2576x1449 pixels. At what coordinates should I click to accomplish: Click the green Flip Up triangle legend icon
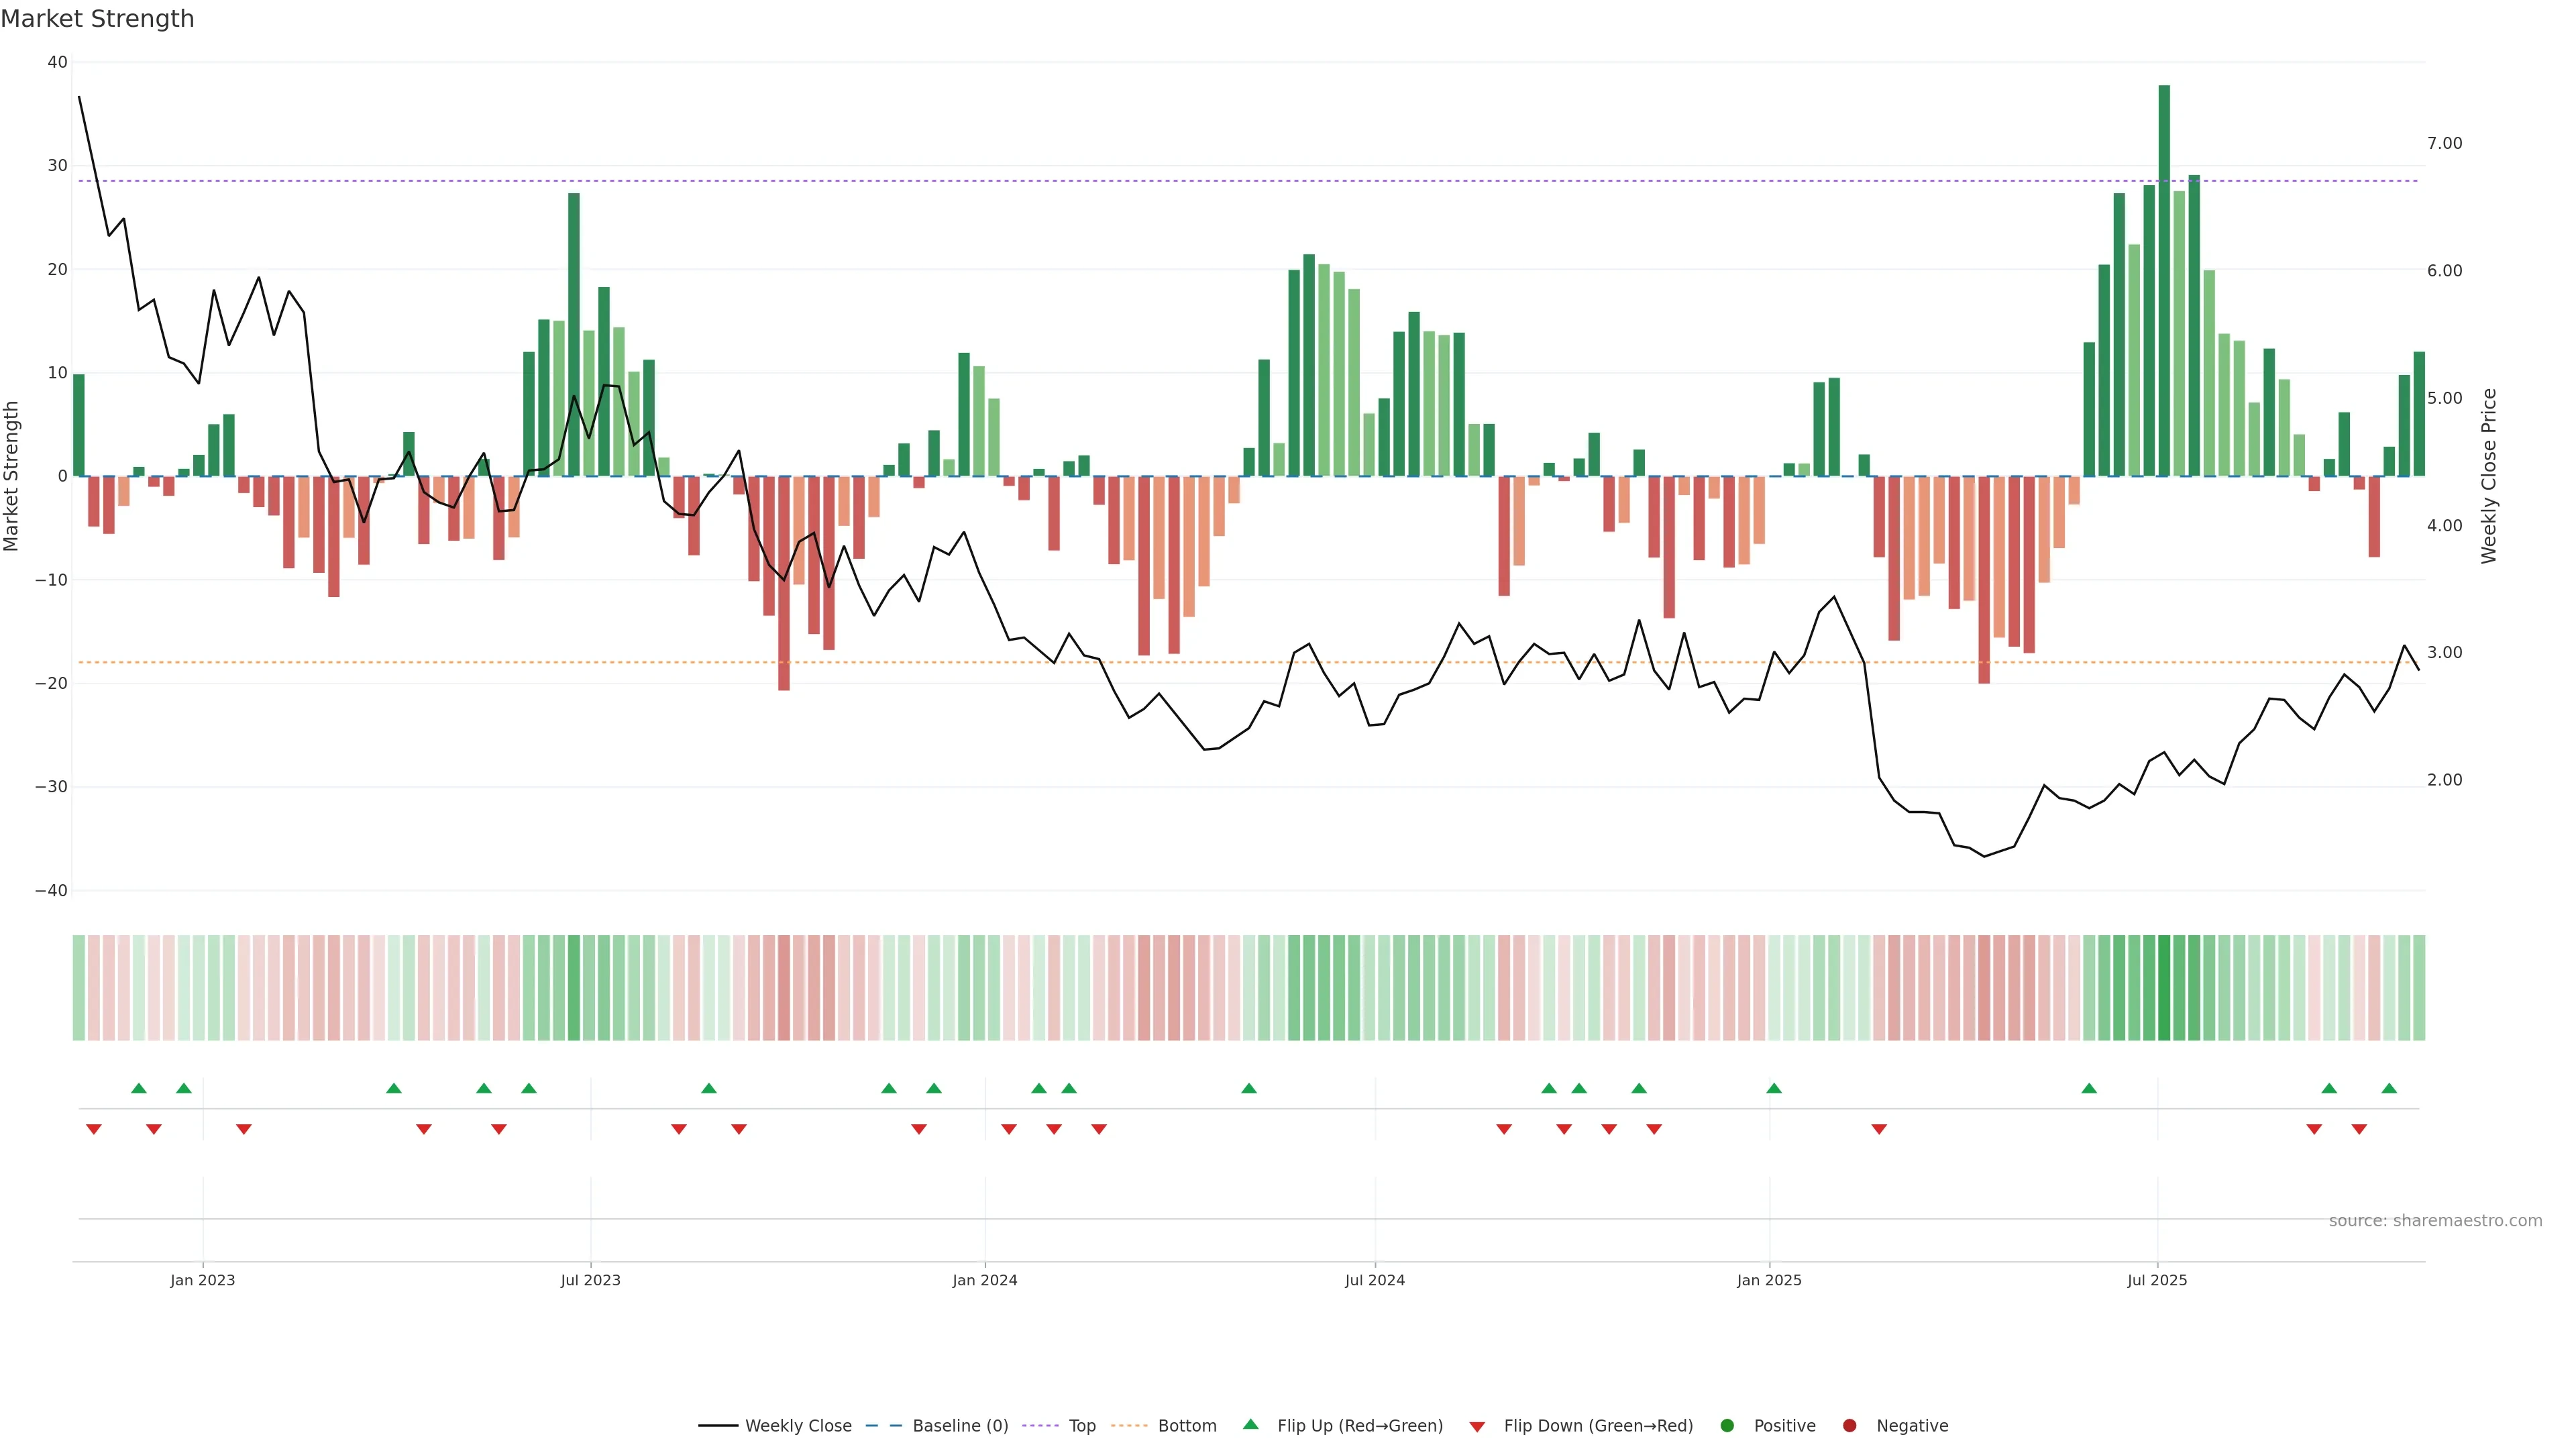[1250, 1424]
